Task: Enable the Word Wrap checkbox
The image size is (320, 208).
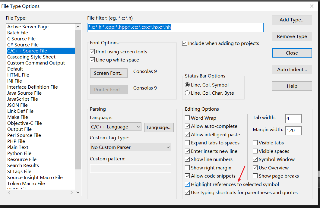Action: tap(188, 118)
